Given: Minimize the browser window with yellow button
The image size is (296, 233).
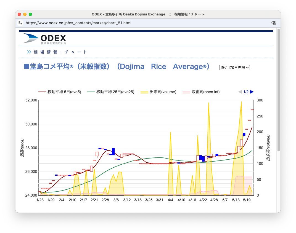Looking at the screenshot, I should coord(25,14).
